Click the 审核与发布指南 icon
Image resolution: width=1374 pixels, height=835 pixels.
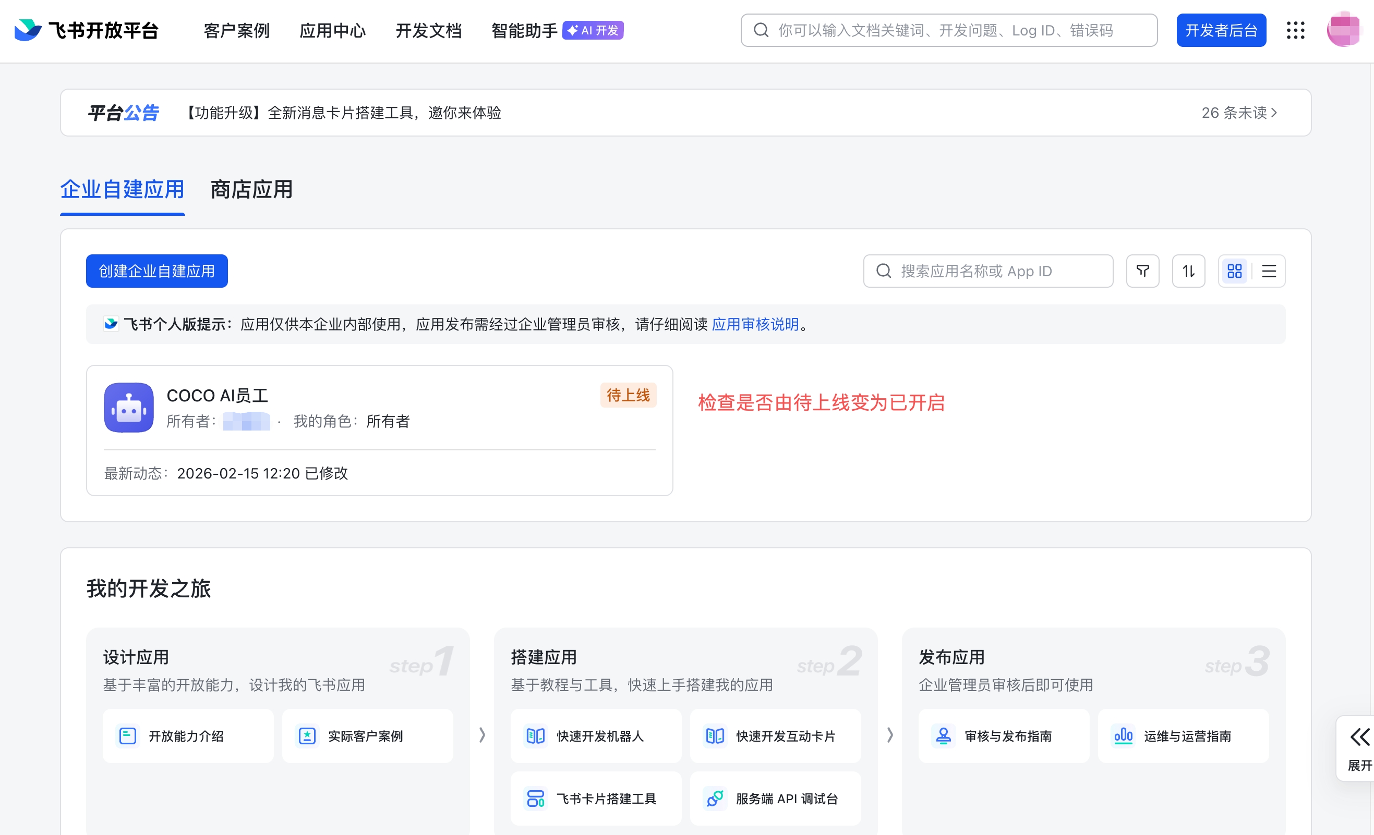(944, 736)
